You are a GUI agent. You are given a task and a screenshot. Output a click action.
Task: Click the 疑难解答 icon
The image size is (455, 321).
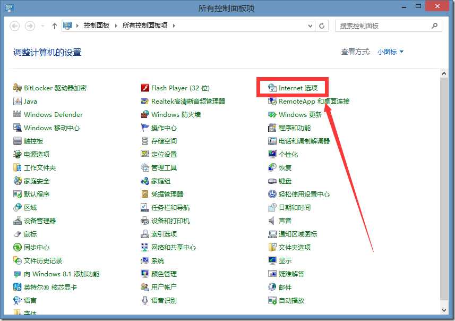point(272,274)
